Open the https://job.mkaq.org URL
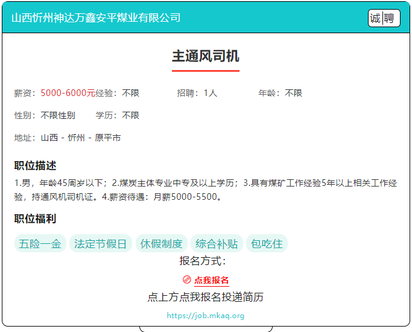The width and height of the screenshot is (412, 332). click(x=206, y=316)
